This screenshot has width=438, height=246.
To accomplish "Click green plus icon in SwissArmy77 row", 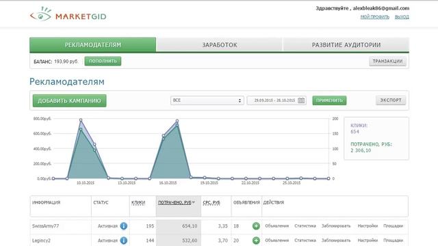I will 256,226.
